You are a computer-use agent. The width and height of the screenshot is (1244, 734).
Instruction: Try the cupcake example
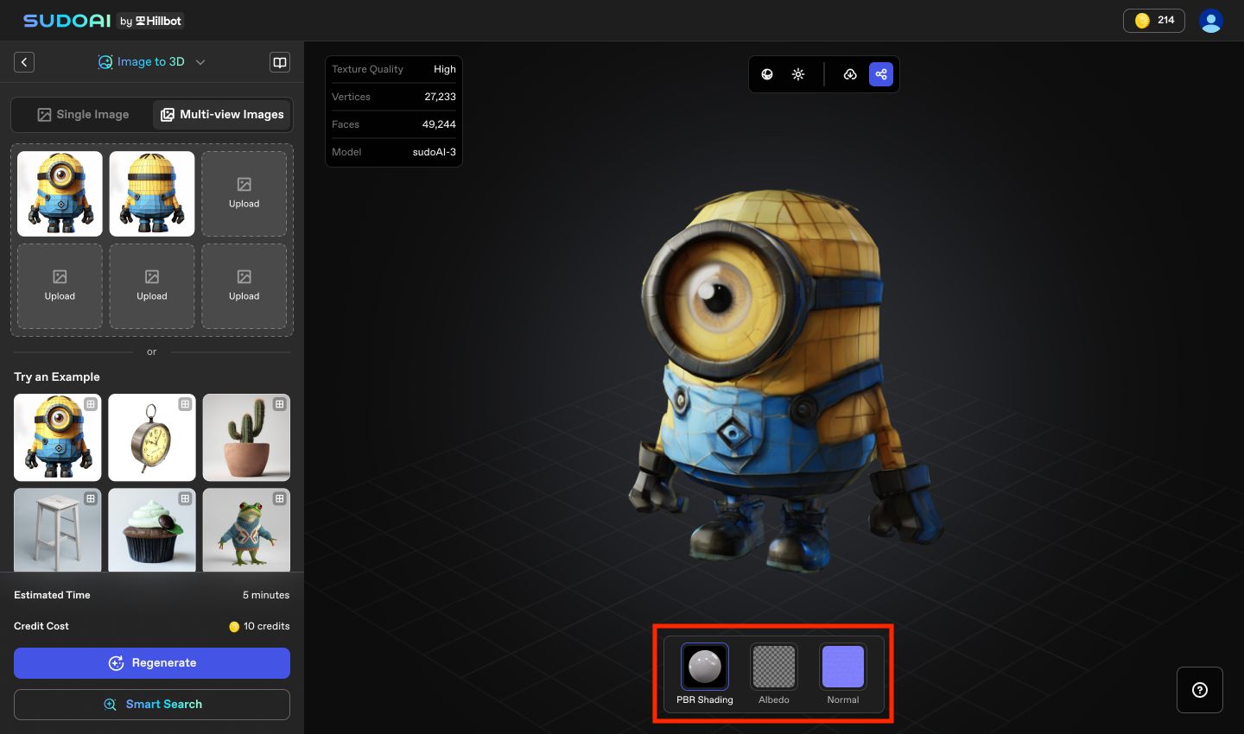(152, 530)
